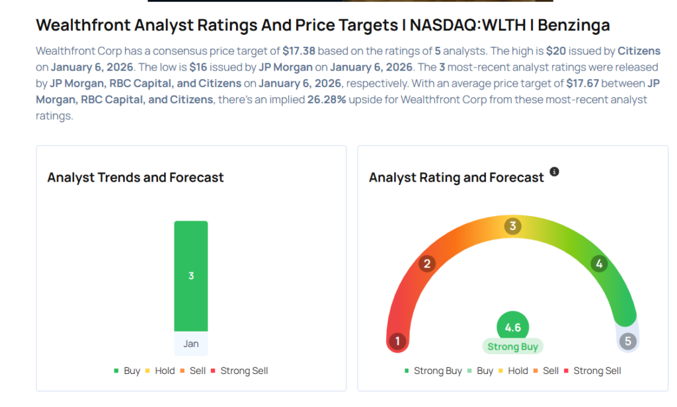Toggle Hold in rating forecast legend

[x=513, y=371]
